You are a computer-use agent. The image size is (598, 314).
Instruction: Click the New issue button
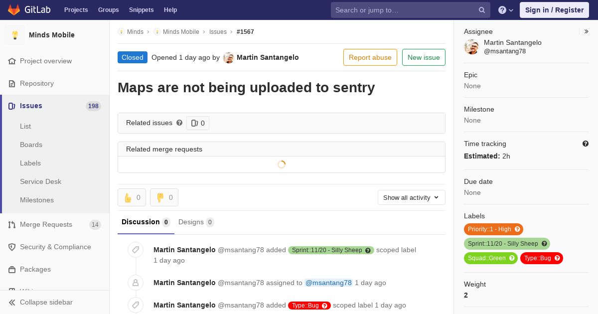pyautogui.click(x=424, y=57)
